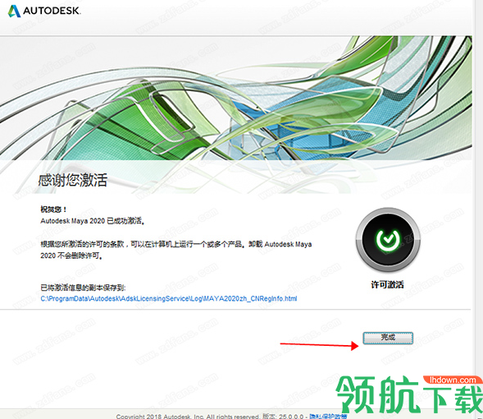
Task: Click the green 领航下载 watermark logo
Action: pos(409,395)
